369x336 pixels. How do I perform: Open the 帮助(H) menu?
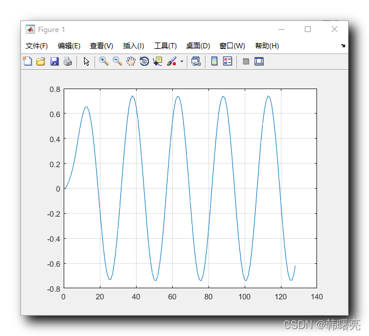tap(267, 46)
